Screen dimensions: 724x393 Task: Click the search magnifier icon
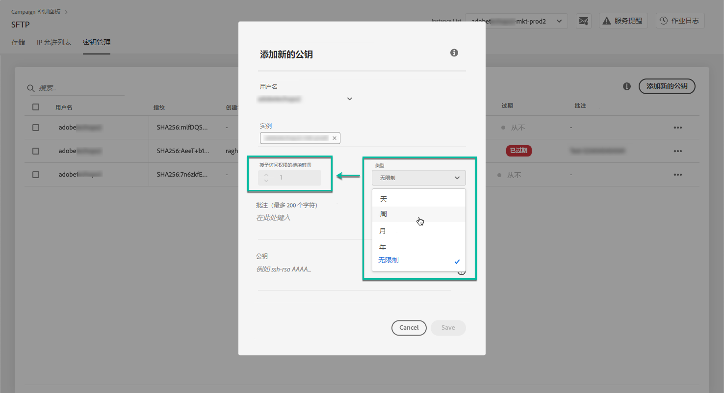pyautogui.click(x=31, y=88)
